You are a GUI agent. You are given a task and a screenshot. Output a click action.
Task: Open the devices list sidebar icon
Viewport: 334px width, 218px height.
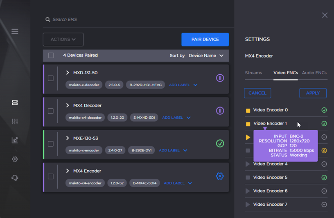click(x=15, y=102)
